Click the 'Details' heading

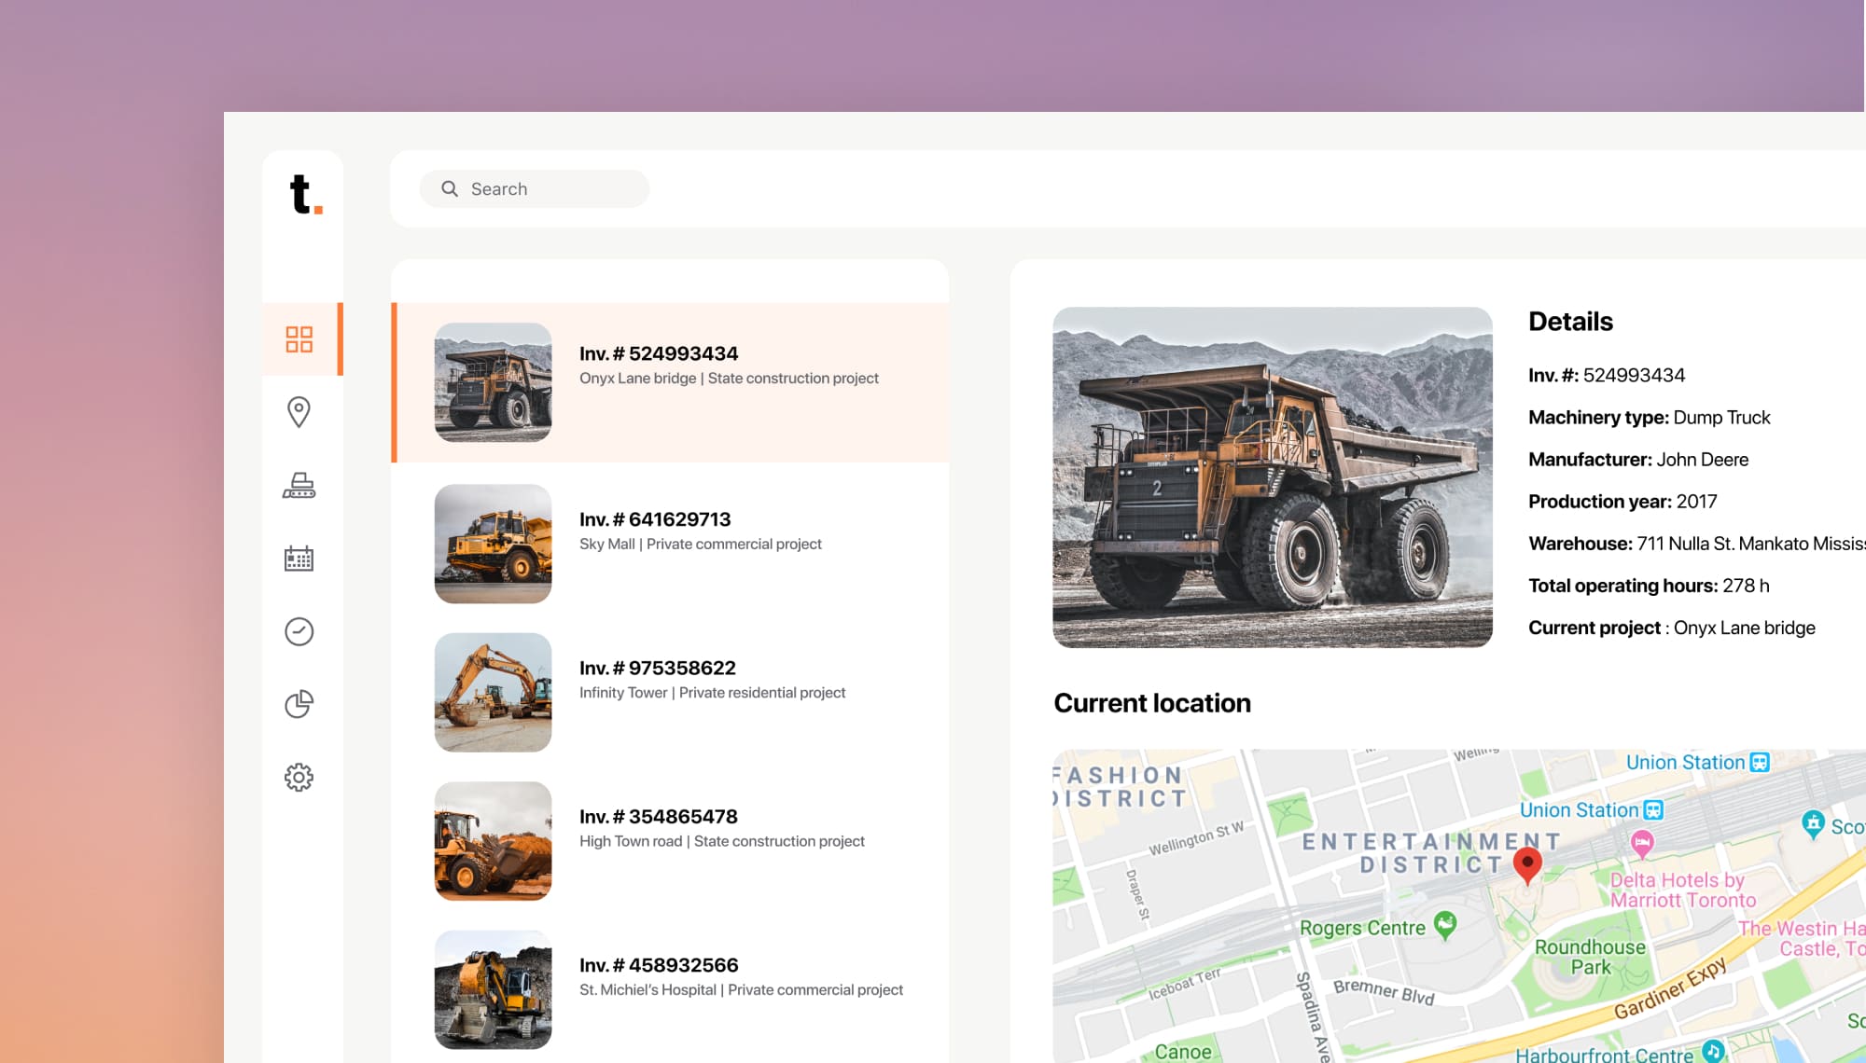[1570, 321]
